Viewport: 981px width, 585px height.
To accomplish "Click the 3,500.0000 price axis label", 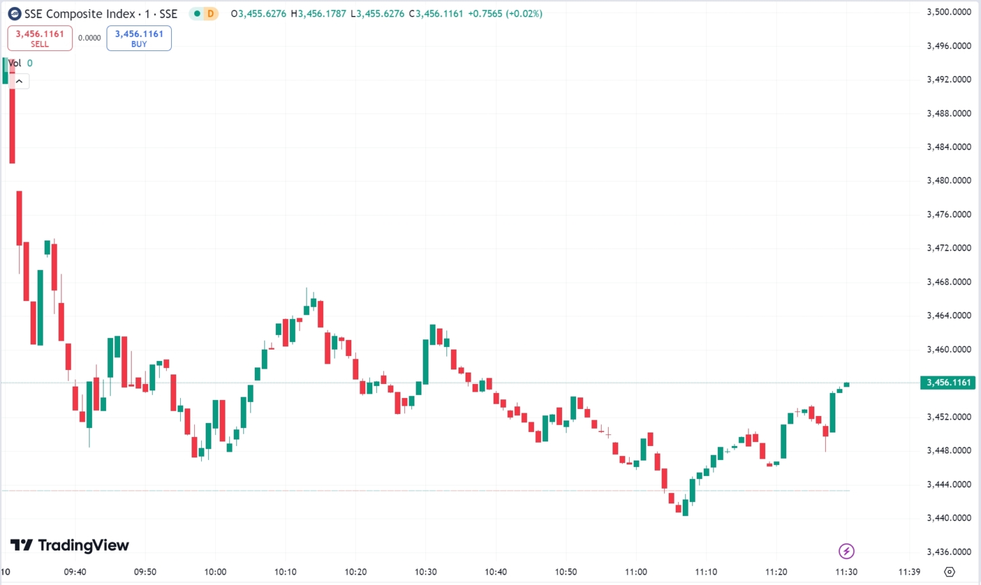I will [948, 12].
